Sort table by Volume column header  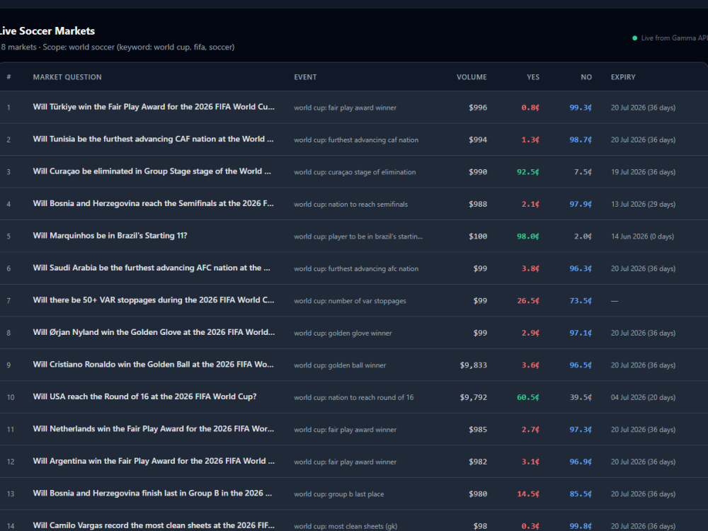(x=472, y=77)
